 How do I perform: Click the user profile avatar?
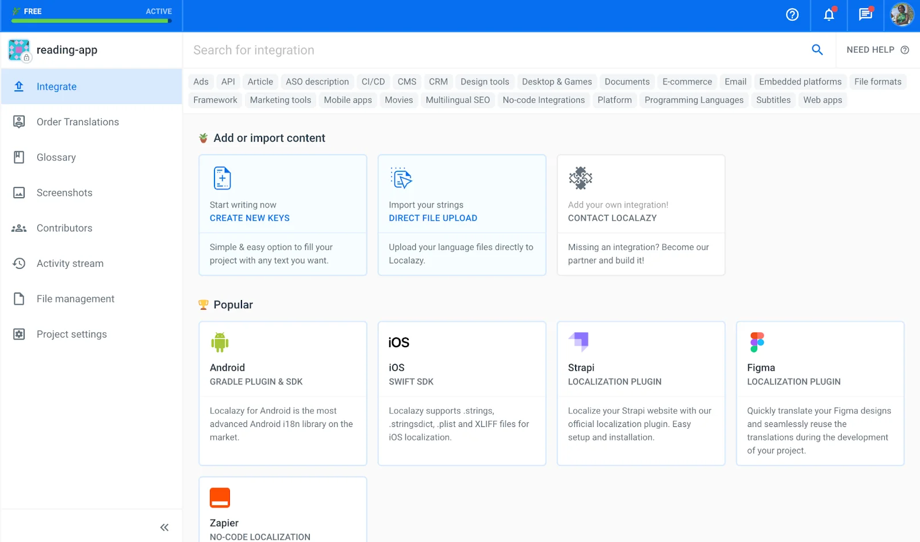pyautogui.click(x=902, y=15)
